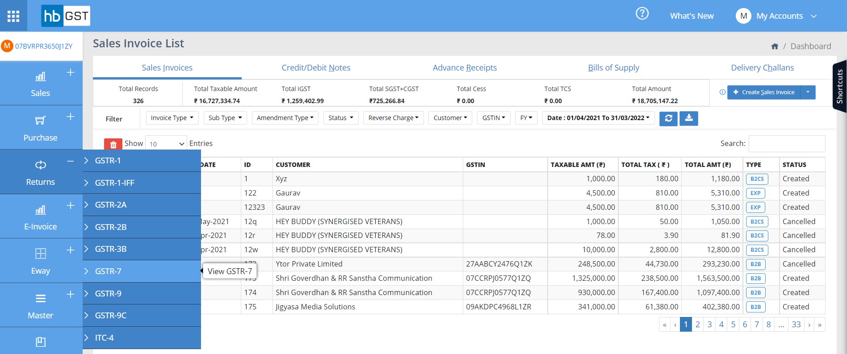Click the red trash delete button
This screenshot has height=354, width=847.
click(113, 144)
